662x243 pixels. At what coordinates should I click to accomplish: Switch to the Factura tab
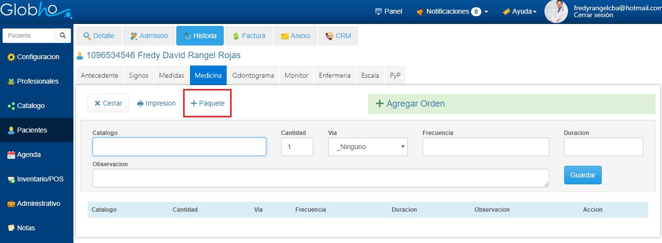point(249,36)
